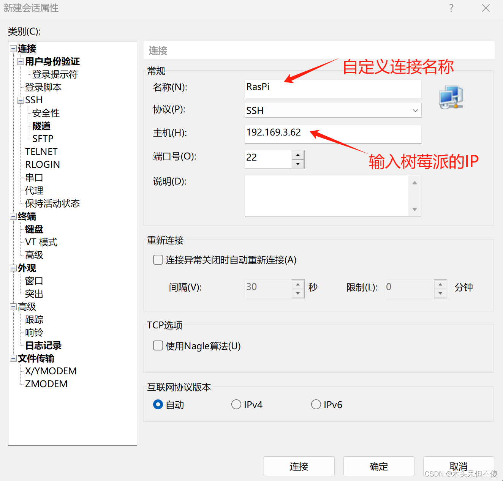Enable automatic reconnect on abnormal close
This screenshot has width=503, height=481.
pos(158,260)
